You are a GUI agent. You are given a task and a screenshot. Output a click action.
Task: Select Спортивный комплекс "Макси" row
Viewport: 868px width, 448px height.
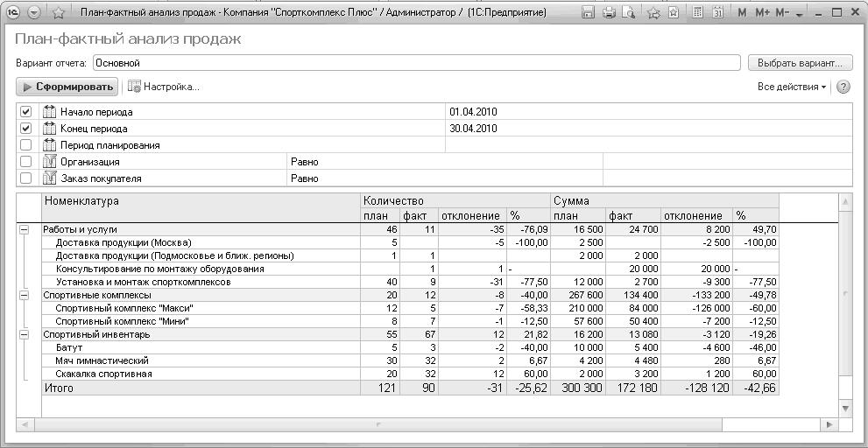pyautogui.click(x=410, y=308)
